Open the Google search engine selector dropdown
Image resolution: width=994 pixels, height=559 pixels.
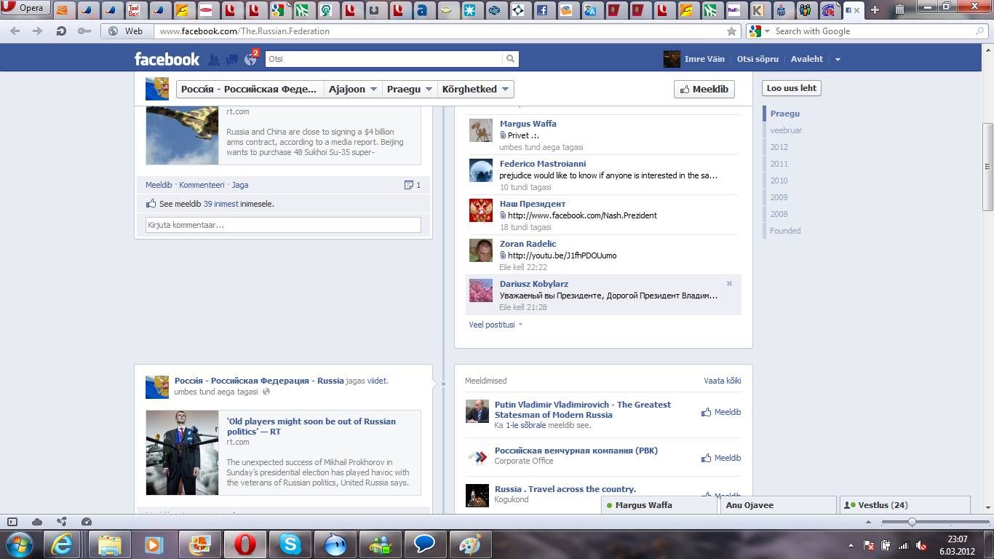[x=759, y=31]
